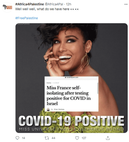Like the tweet with the heart icon
Image resolution: width=129 pixels, height=142 pixels.
tap(77, 138)
